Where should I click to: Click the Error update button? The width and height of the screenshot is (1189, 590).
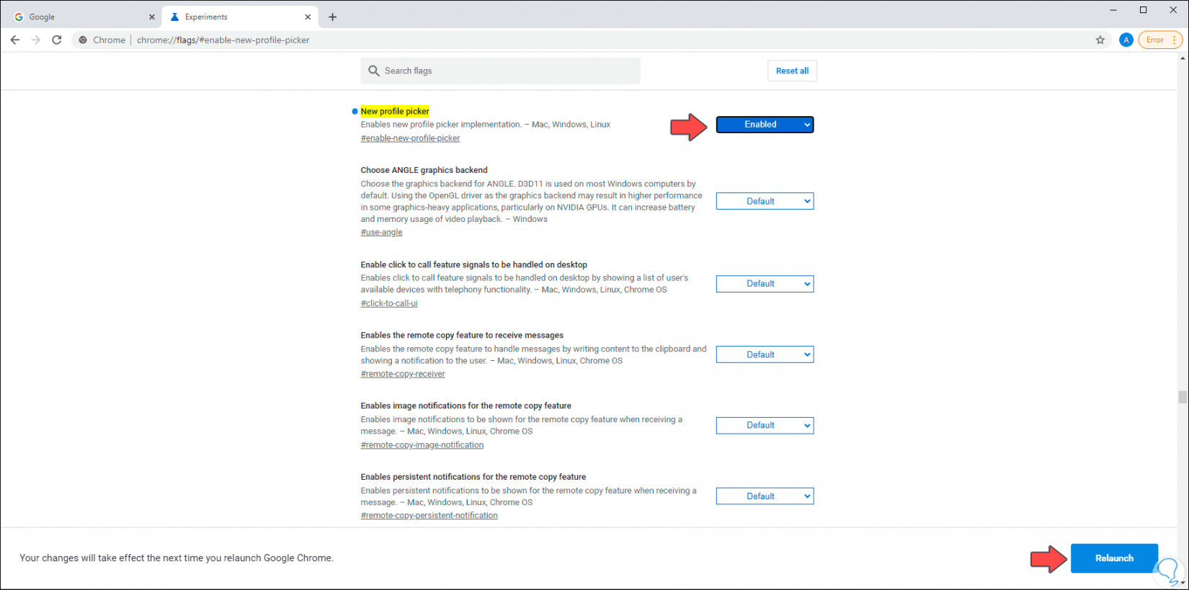[x=1159, y=40]
